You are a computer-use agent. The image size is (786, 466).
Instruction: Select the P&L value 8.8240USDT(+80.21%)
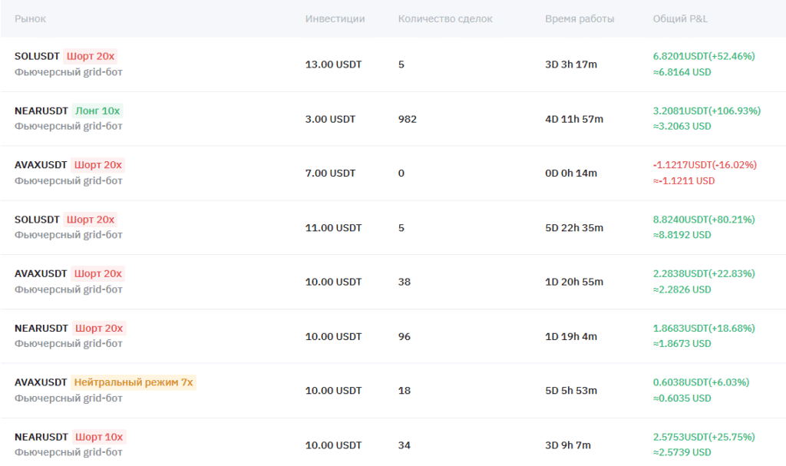point(704,220)
